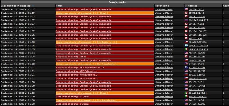Click the date in the 's66as' row
Image resolution: width=229 pixels, height=106 pixels.
[x=18, y=57]
